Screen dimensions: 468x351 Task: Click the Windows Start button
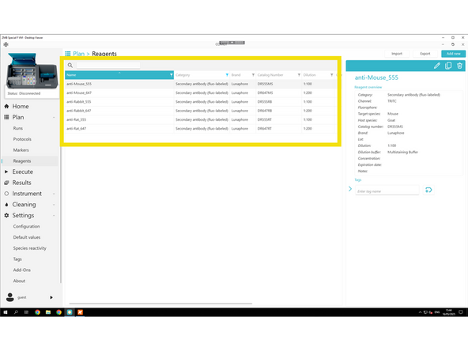[5, 312]
